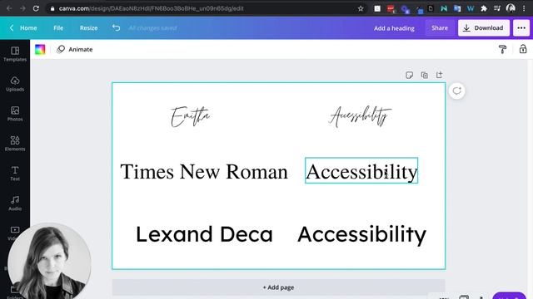Click the Animate button

click(x=75, y=50)
